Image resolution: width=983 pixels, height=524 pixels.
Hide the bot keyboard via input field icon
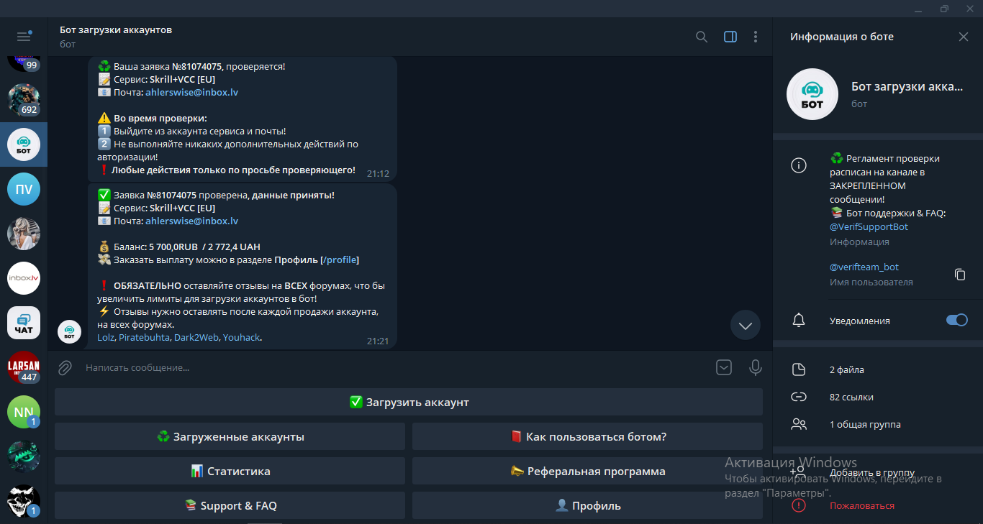point(723,368)
